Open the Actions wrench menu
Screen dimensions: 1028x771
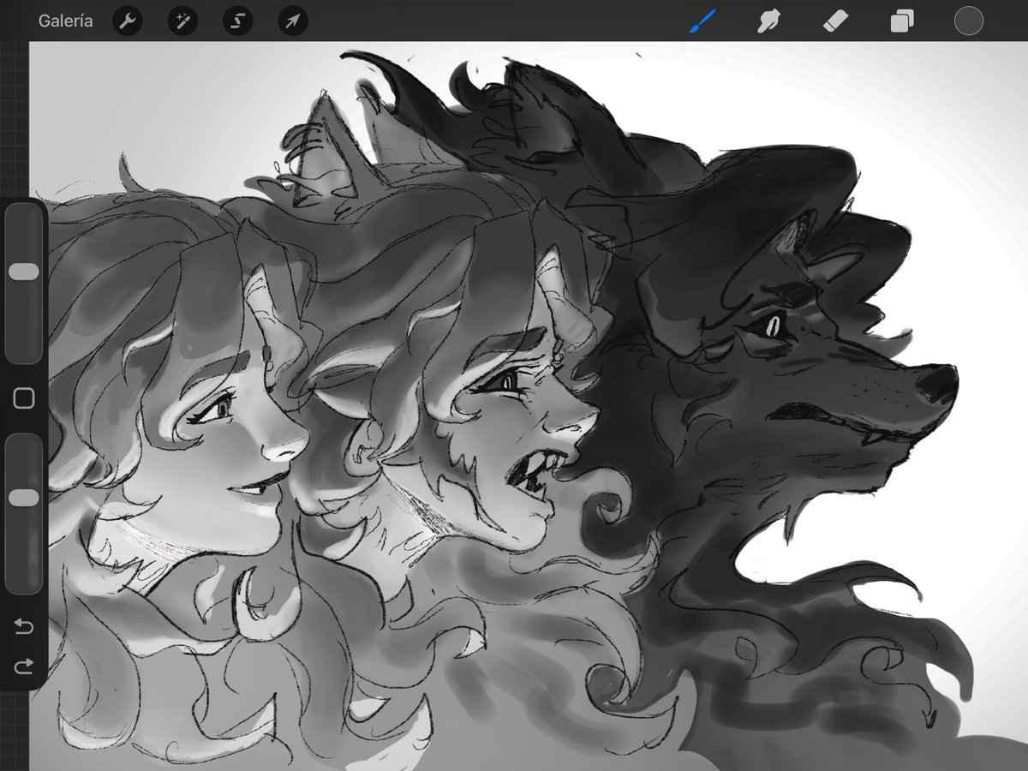(128, 21)
